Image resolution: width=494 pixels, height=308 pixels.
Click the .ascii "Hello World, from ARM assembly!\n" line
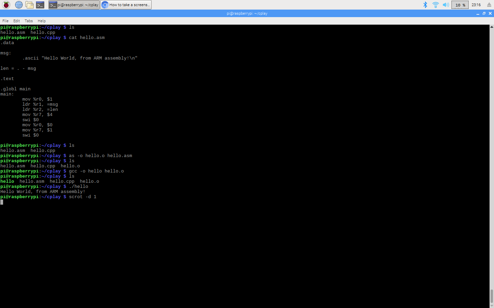(x=80, y=58)
